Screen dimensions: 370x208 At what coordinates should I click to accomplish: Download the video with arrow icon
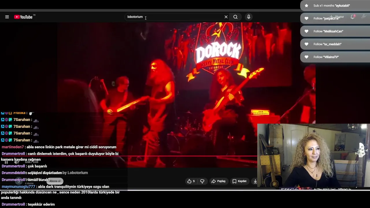(255, 181)
